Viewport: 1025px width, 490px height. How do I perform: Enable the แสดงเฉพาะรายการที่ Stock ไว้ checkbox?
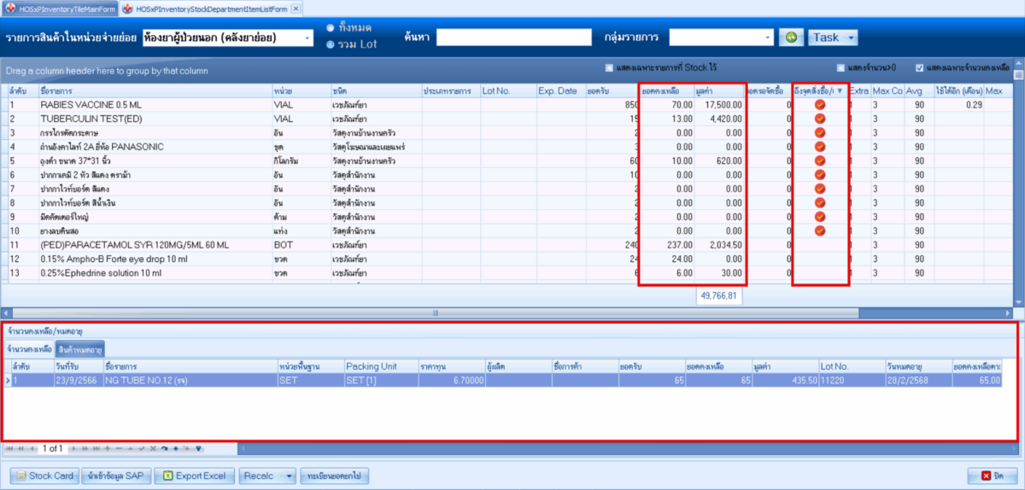[609, 68]
